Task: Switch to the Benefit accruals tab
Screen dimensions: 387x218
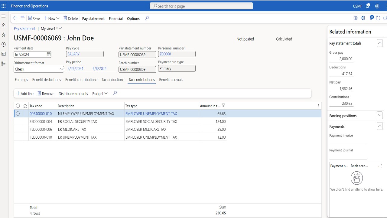Action: (x=171, y=80)
